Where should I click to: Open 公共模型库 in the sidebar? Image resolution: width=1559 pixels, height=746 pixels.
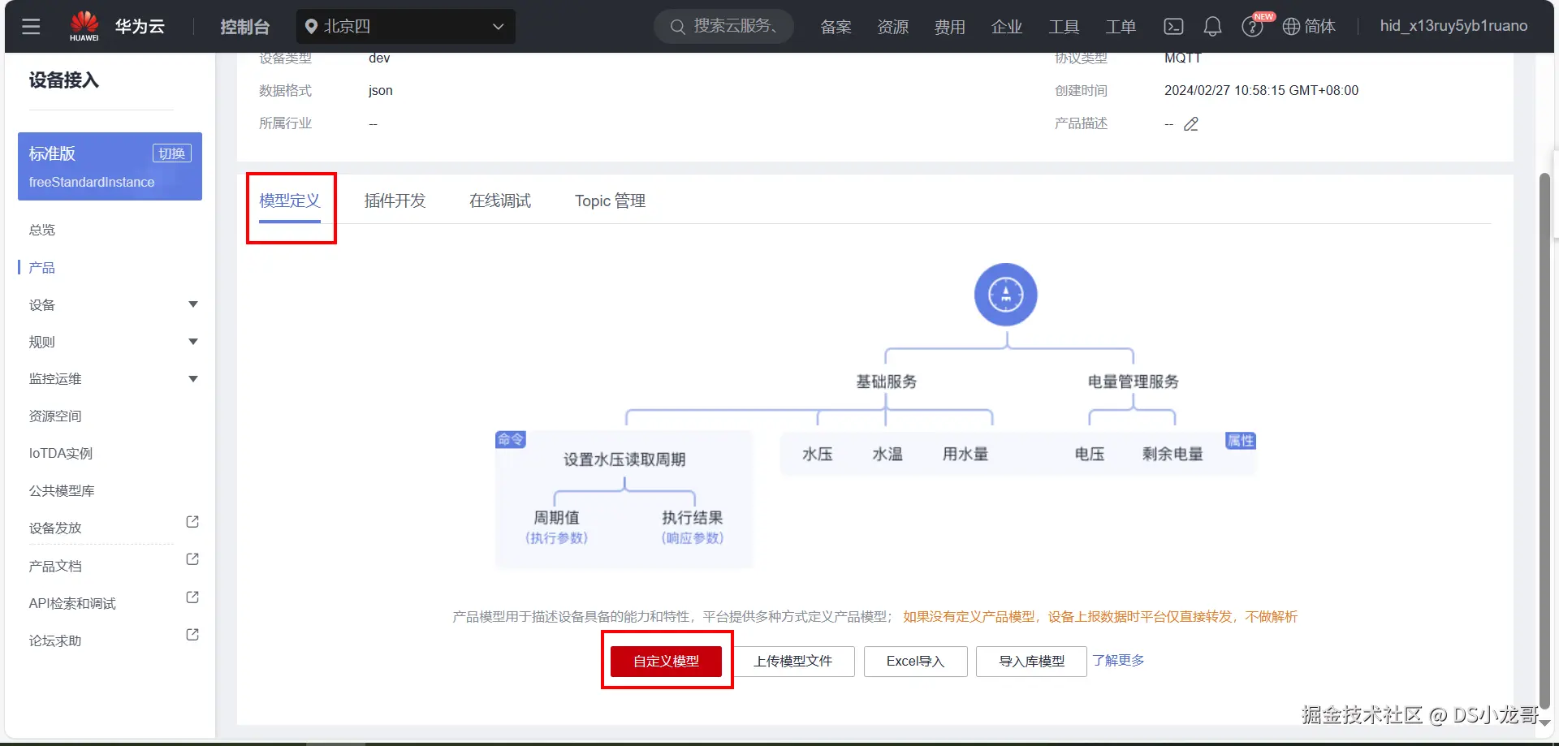click(62, 491)
